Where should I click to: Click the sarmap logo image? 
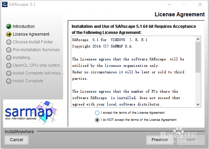[x=32, y=113]
